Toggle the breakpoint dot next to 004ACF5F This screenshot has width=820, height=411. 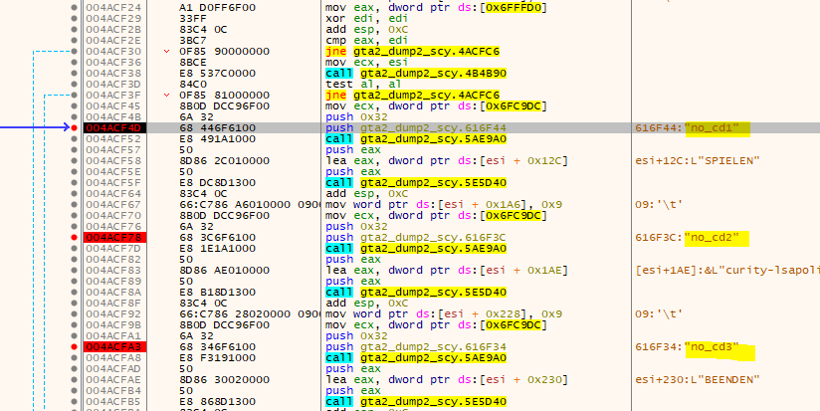tap(75, 182)
